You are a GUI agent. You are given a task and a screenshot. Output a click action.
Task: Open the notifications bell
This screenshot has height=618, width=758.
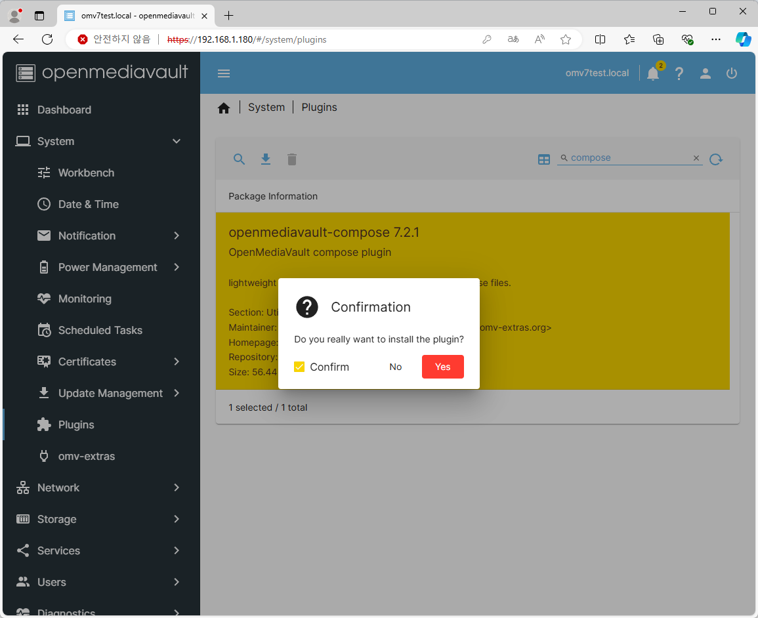[x=653, y=73]
